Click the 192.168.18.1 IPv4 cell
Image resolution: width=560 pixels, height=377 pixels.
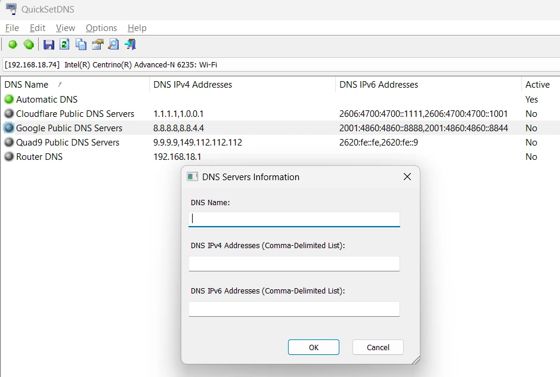pyautogui.click(x=177, y=156)
